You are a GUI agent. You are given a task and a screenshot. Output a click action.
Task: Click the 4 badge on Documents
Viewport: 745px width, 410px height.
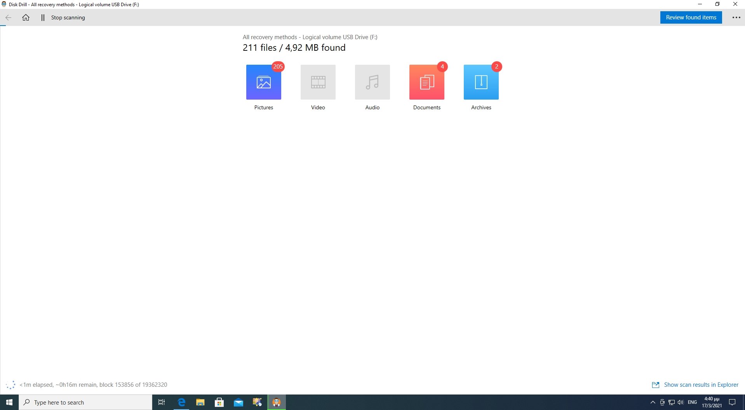coord(442,67)
